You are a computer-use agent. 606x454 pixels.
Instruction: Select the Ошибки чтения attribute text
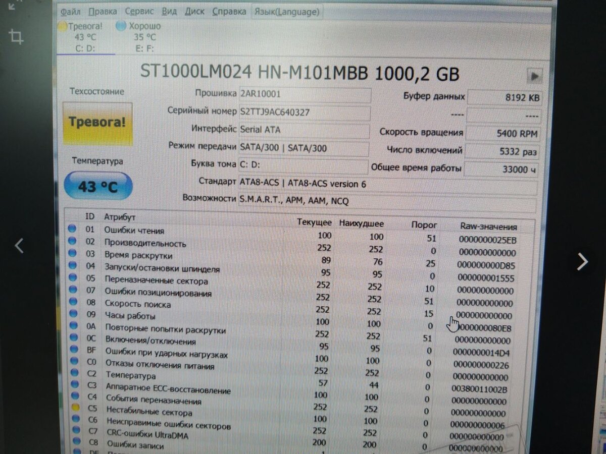point(134,231)
